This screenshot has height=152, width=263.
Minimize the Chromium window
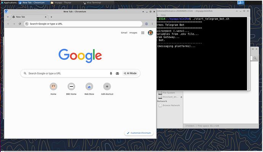(147, 11)
